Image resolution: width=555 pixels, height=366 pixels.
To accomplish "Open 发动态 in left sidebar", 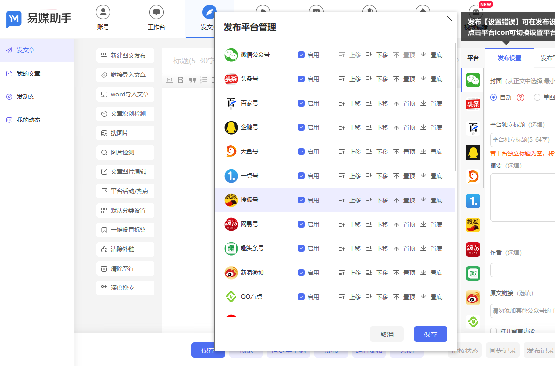I will (x=37, y=97).
